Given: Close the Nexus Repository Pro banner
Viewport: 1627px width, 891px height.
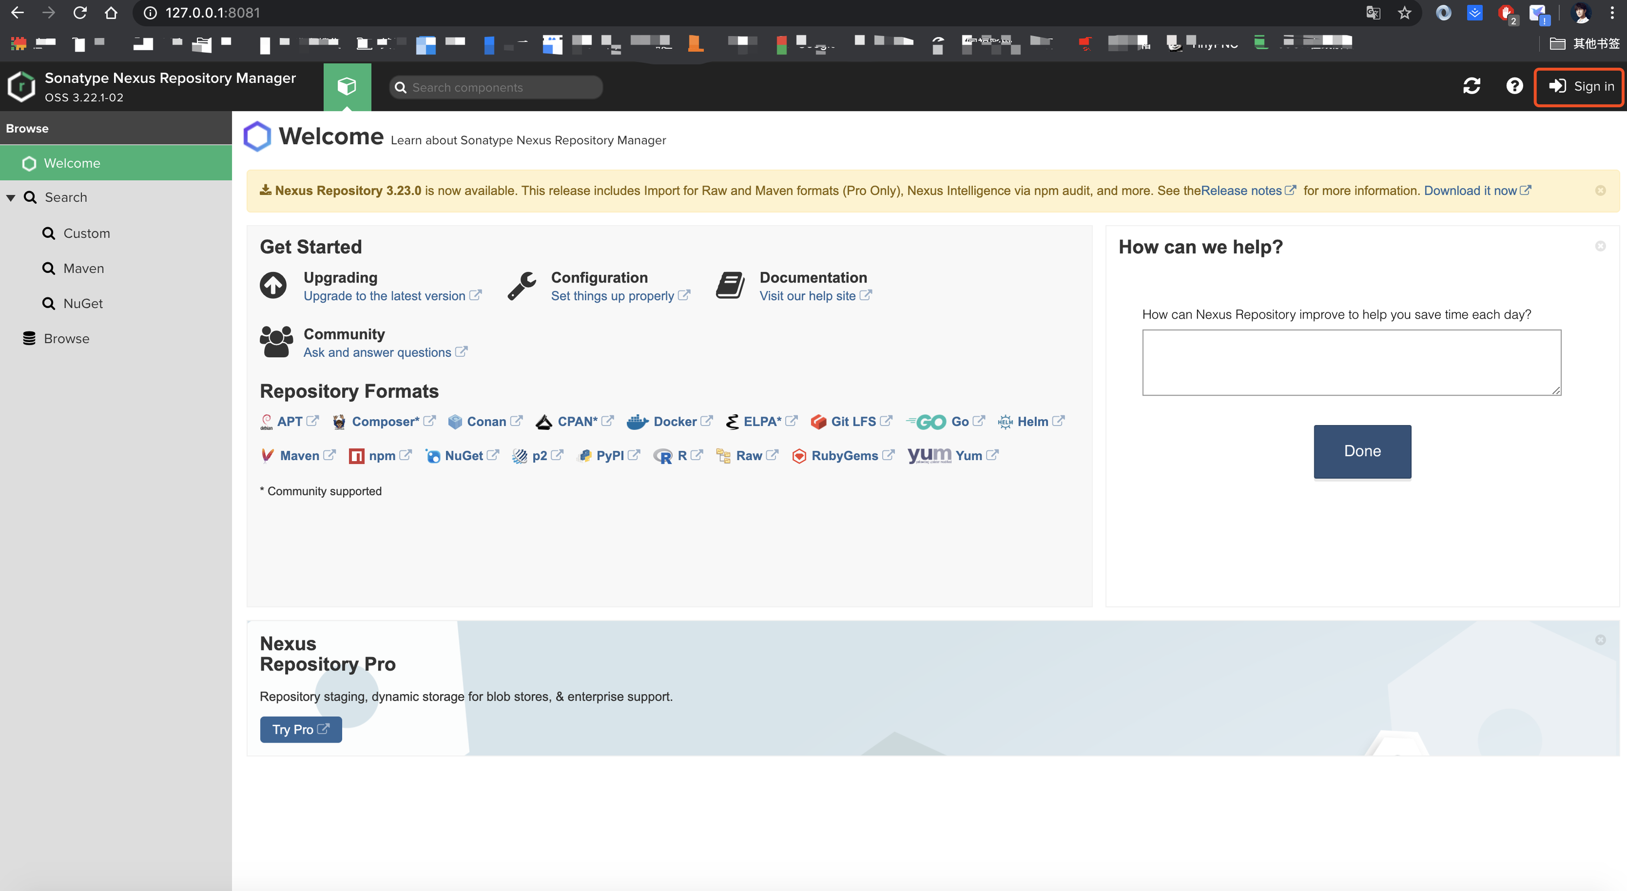Looking at the screenshot, I should coord(1600,640).
